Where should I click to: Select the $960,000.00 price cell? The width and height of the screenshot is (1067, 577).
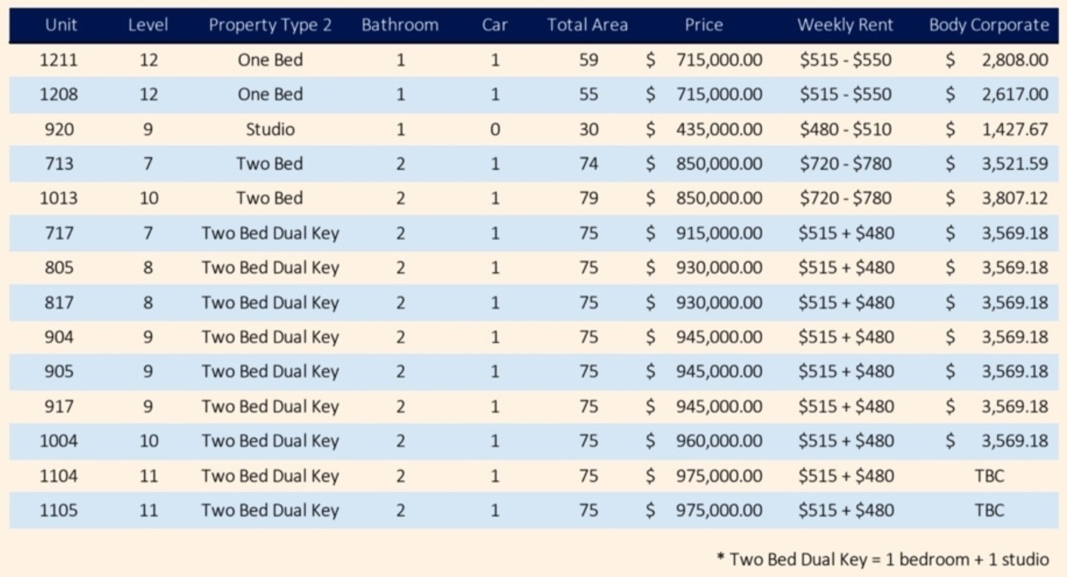[x=719, y=441]
